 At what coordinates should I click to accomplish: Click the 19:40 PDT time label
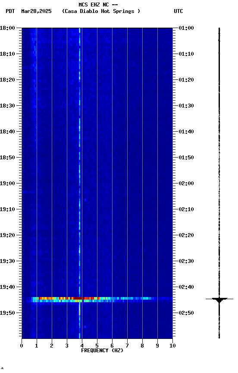pos(7,288)
